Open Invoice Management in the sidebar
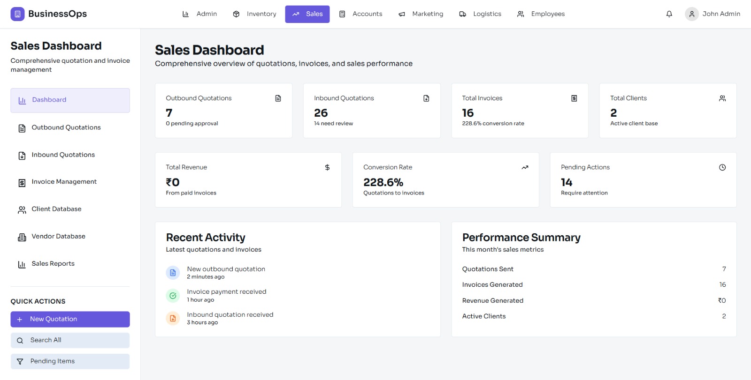Viewport: 751px width, 380px height. click(64, 182)
